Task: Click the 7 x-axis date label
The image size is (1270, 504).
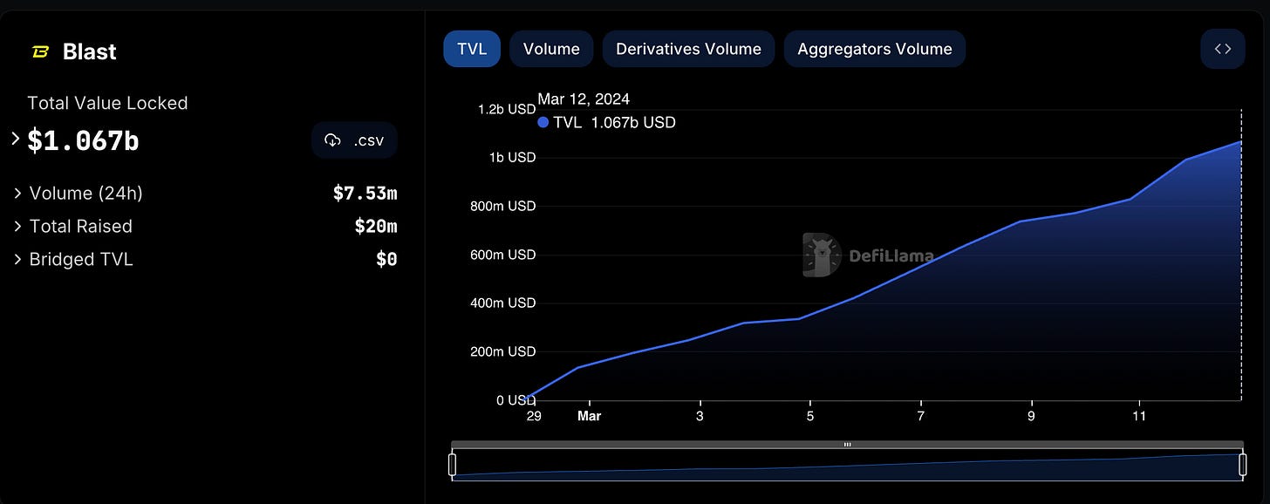Action: point(921,417)
